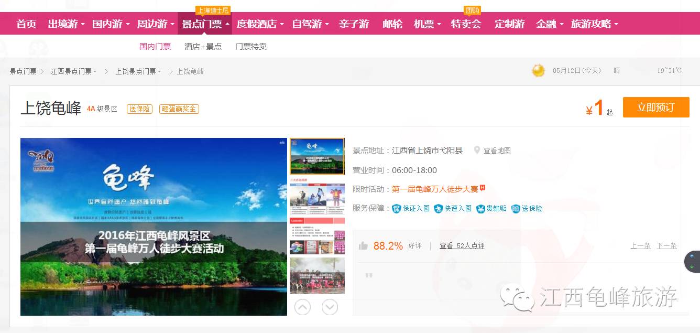Click the map pin icon
The width and height of the screenshot is (700, 333).
[477, 150]
